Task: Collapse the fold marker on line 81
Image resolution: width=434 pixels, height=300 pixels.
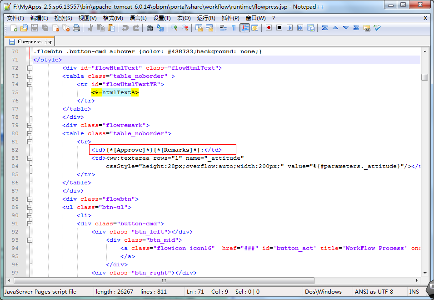Action: pyautogui.click(x=30, y=142)
